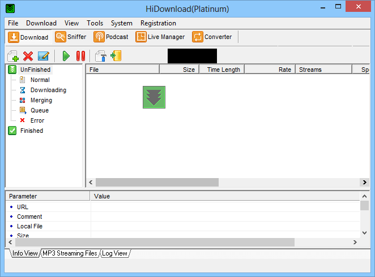Sort by Time Length column header

[x=221, y=70]
